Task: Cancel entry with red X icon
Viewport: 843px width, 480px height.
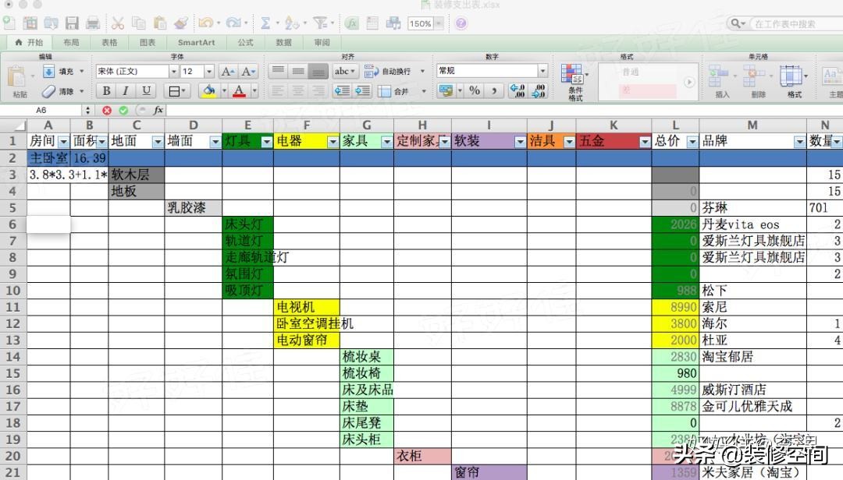Action: click(x=107, y=110)
